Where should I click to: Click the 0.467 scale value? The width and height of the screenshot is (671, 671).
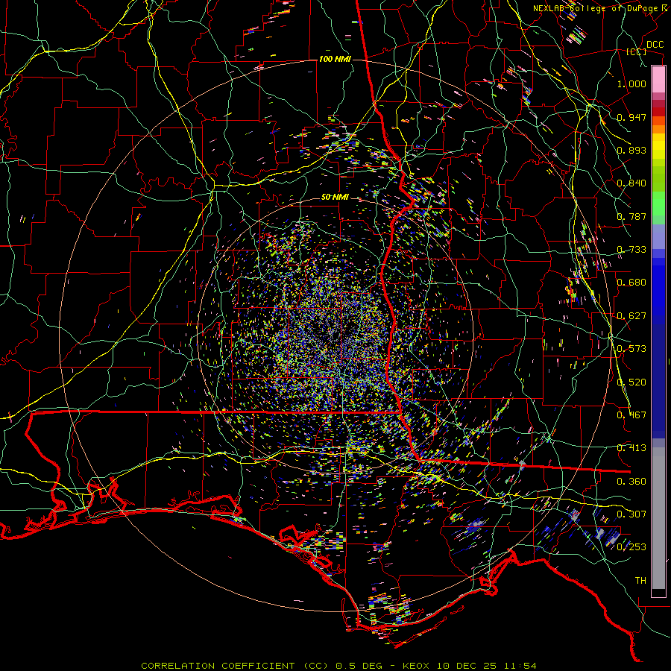(631, 415)
